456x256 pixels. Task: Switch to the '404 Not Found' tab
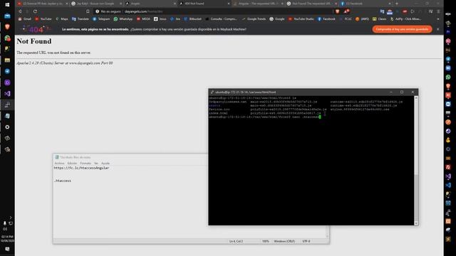(x=204, y=4)
